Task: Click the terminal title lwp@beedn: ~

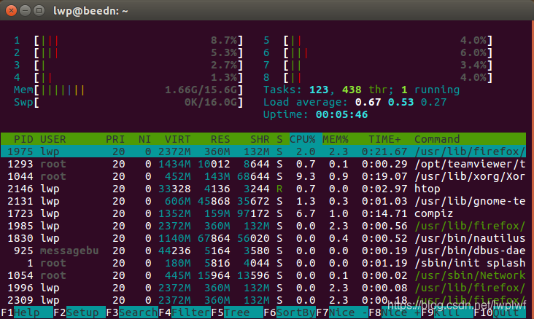Action: pos(90,11)
